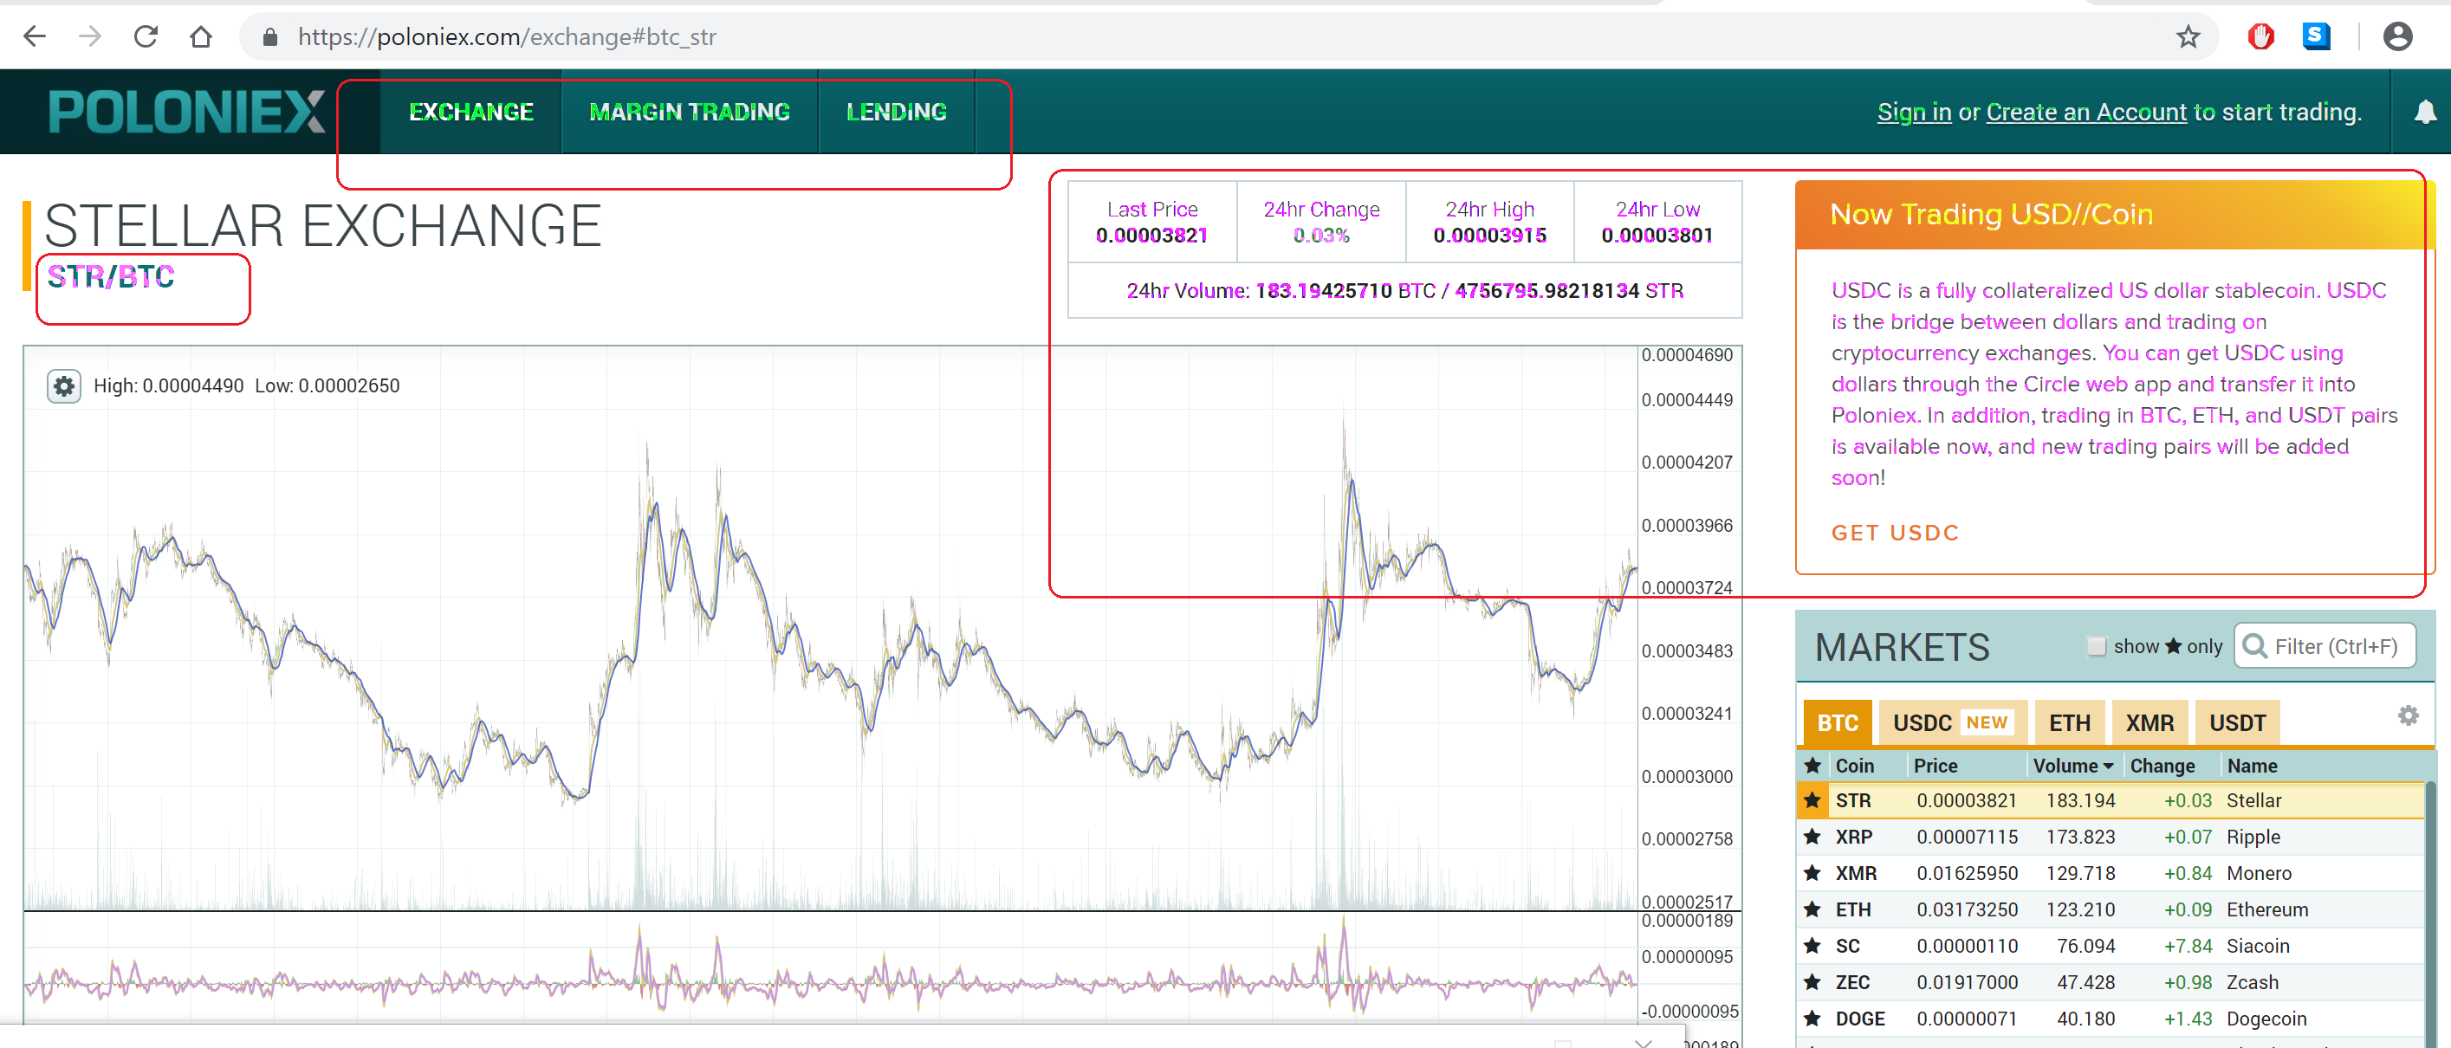Viewport: 2451px width, 1048px height.
Task: Sort markets by Coin column
Action: [x=1854, y=766]
